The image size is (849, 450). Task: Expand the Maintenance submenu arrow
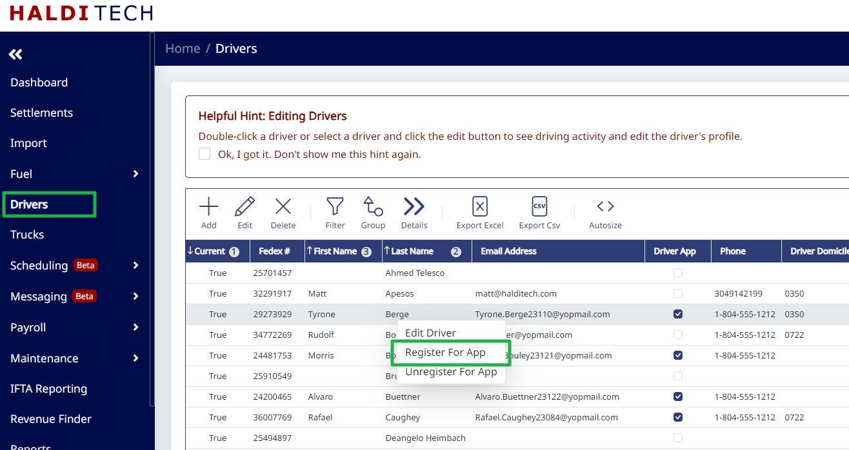[135, 358]
